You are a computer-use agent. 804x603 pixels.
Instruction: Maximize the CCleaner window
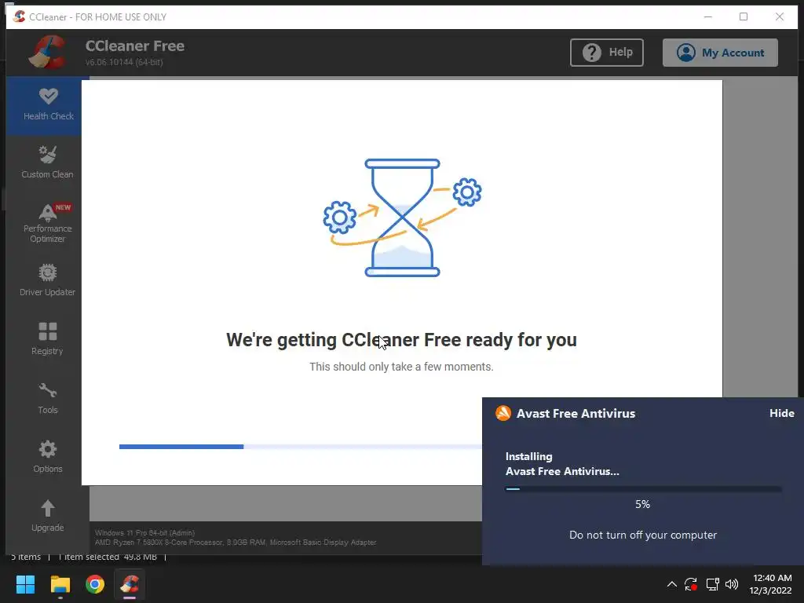tap(744, 16)
